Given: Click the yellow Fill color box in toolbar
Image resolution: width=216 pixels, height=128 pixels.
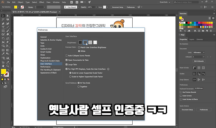Looking at the screenshot, I should tap(3, 71).
